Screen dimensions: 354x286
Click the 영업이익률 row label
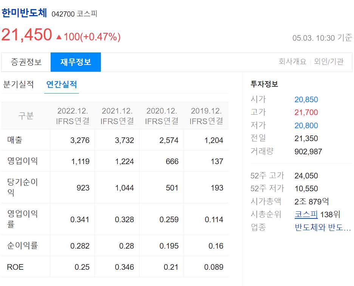pyautogui.click(x=23, y=219)
